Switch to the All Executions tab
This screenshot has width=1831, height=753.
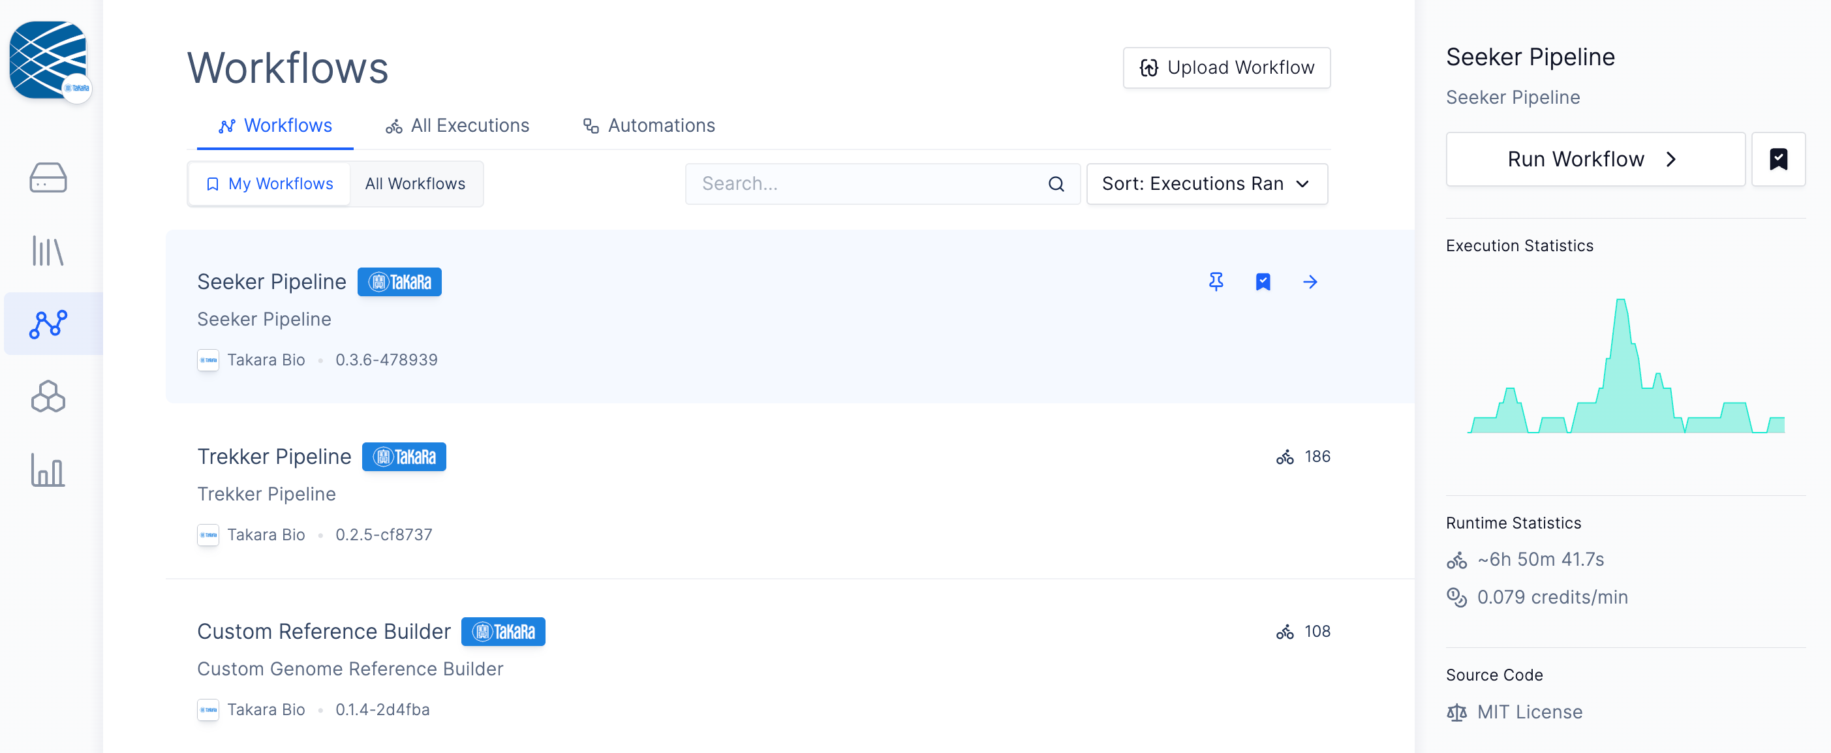pos(458,126)
